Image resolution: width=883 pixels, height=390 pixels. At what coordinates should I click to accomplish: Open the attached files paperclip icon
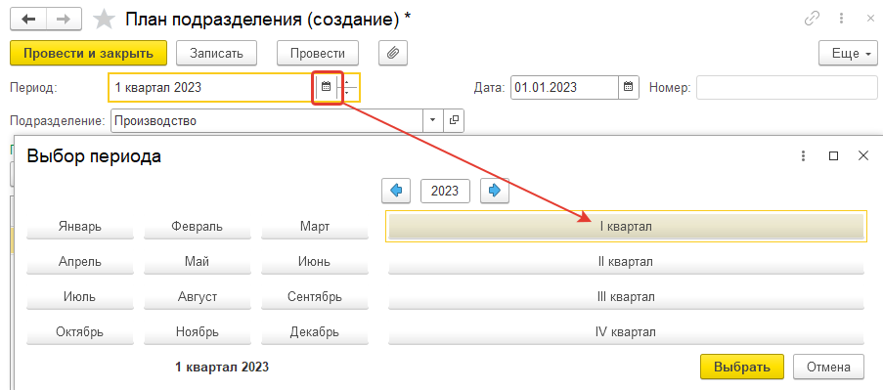pos(393,54)
